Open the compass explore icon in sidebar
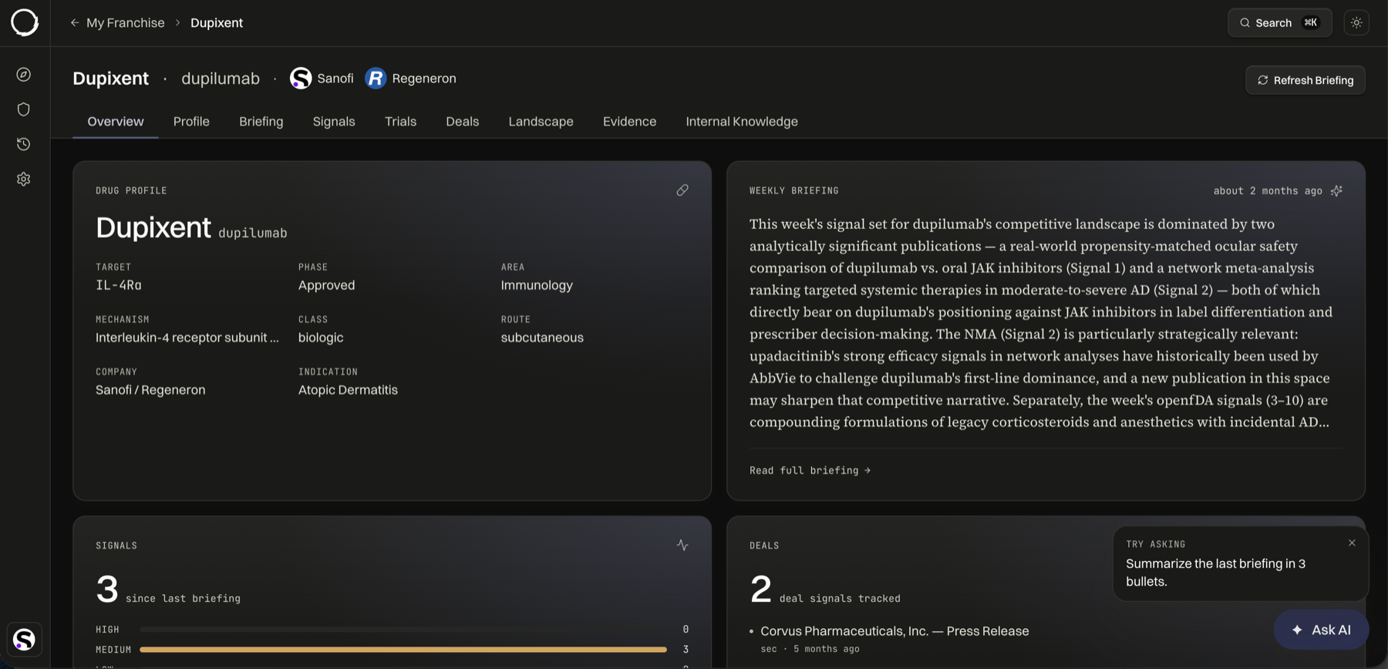Screen dimensions: 1388x669 point(24,75)
